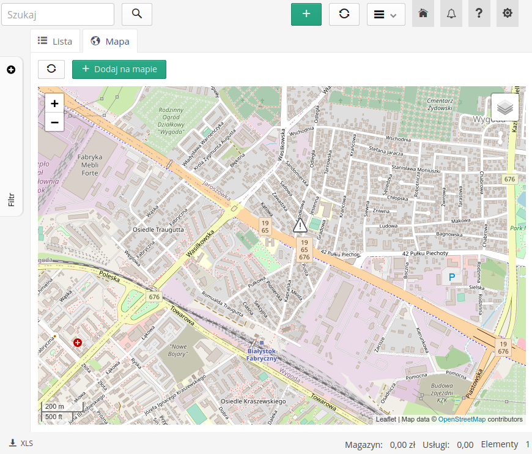This screenshot has height=454, width=532.
Task: Open the OpenStreetMap attribution link
Action: point(462,420)
